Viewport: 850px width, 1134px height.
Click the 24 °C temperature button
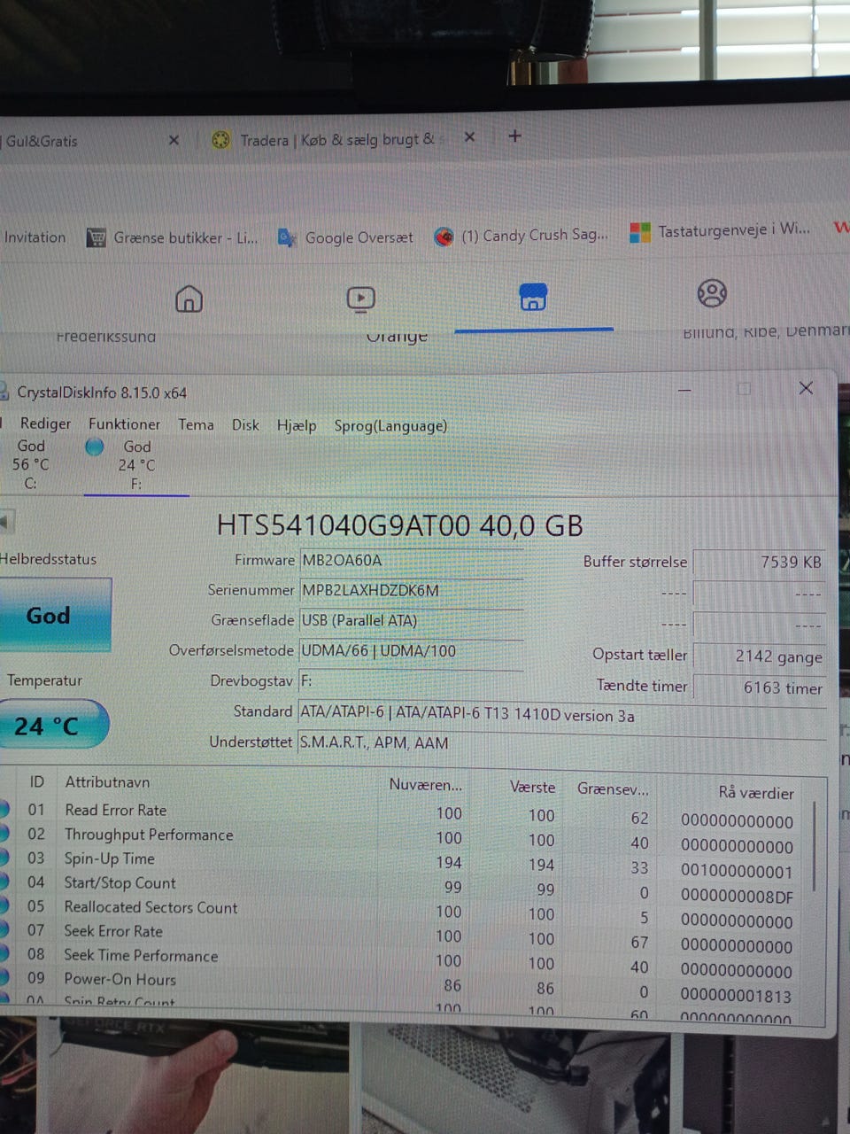click(x=53, y=725)
